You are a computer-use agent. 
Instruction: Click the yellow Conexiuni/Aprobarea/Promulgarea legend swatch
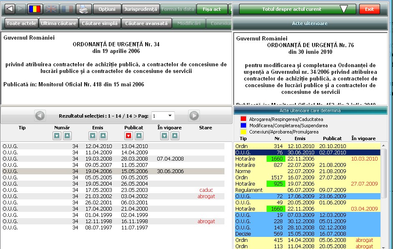243,131
